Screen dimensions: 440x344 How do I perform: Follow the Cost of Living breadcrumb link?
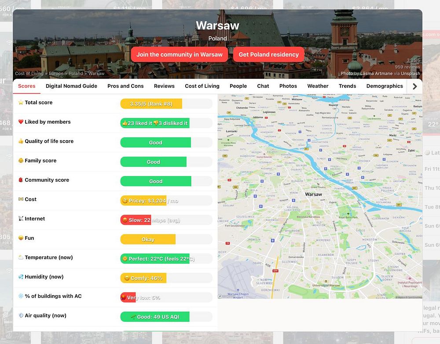(29, 73)
